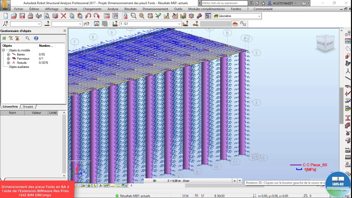Open the bar selection dropdown
Screen dimensions: 352x198
tap(80, 24)
